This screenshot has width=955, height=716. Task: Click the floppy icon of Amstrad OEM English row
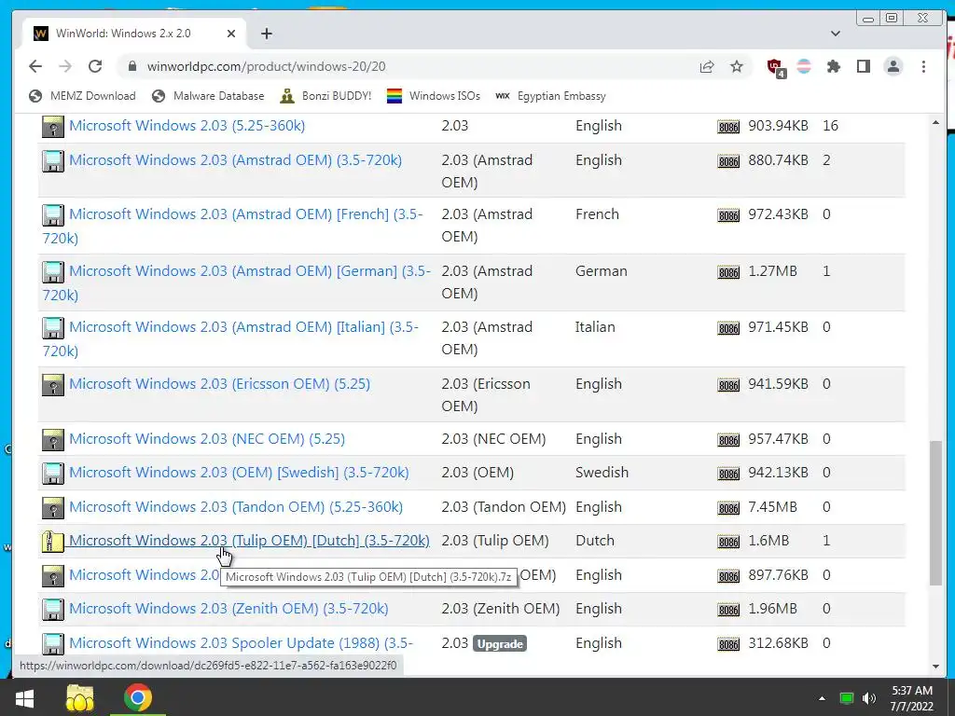(x=53, y=161)
